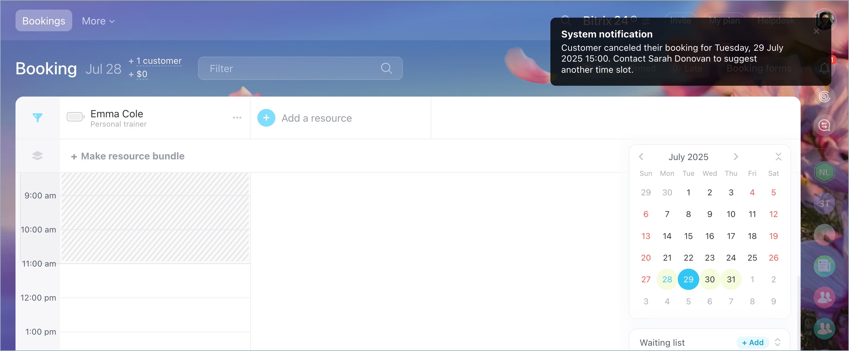Open the notifications bell icon
The width and height of the screenshot is (849, 351).
click(x=824, y=68)
